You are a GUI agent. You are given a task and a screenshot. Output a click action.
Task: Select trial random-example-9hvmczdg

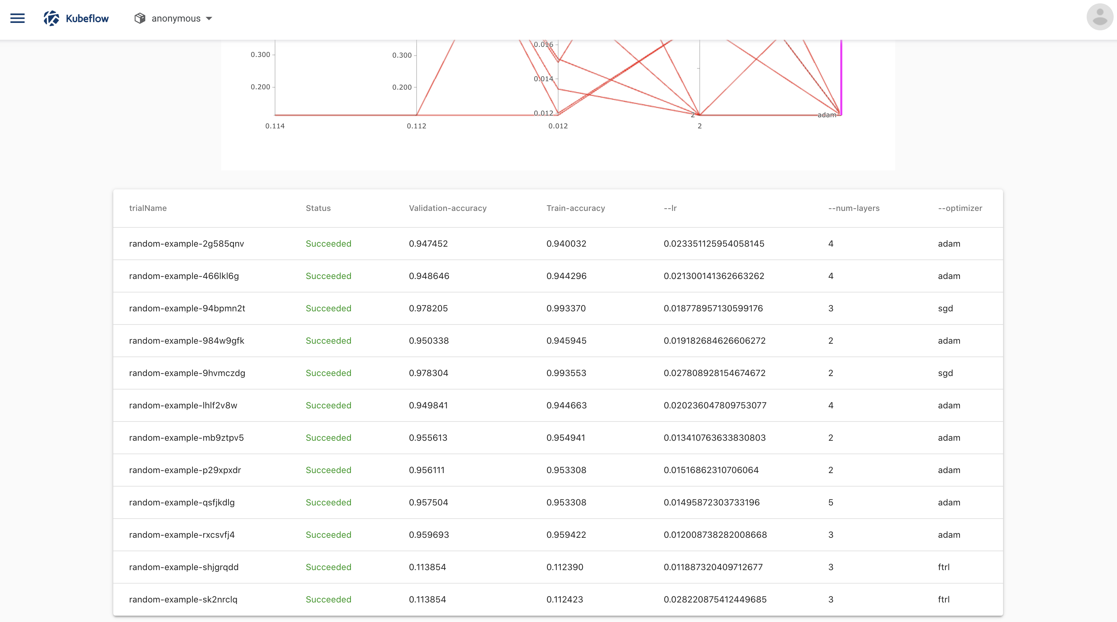pyautogui.click(x=187, y=373)
